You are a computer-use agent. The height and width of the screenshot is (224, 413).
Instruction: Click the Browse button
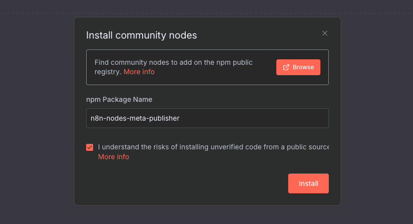point(298,67)
